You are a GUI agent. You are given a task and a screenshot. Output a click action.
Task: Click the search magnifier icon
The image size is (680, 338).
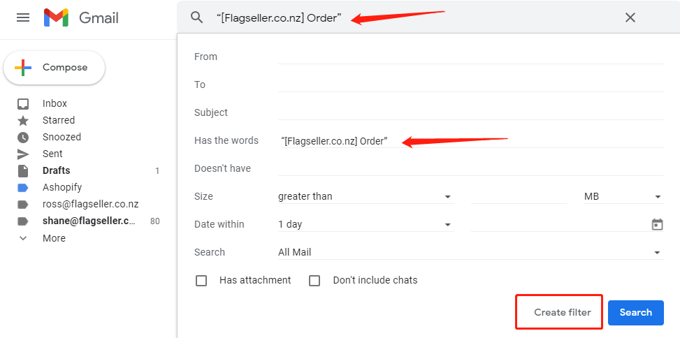[x=197, y=17]
